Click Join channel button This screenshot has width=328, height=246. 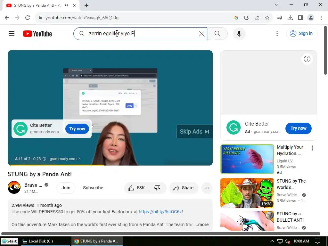coord(66,188)
